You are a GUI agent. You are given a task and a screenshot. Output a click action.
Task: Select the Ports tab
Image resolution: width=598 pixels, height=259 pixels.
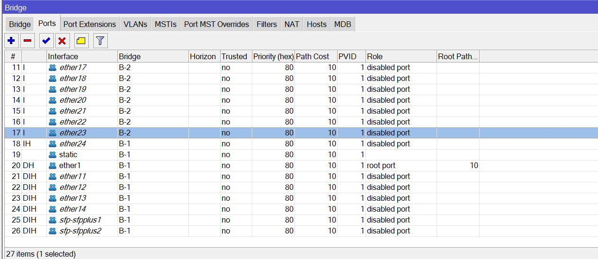click(x=47, y=23)
